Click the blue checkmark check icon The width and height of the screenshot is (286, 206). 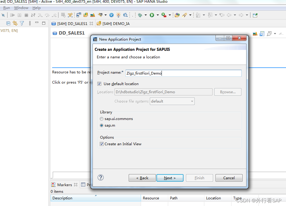[x=112, y=15]
